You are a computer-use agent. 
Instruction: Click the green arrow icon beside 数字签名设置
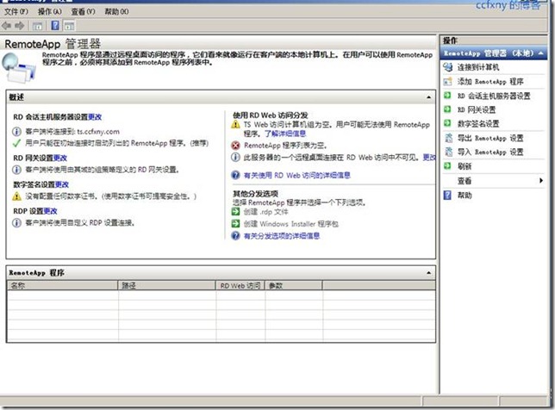click(x=447, y=123)
